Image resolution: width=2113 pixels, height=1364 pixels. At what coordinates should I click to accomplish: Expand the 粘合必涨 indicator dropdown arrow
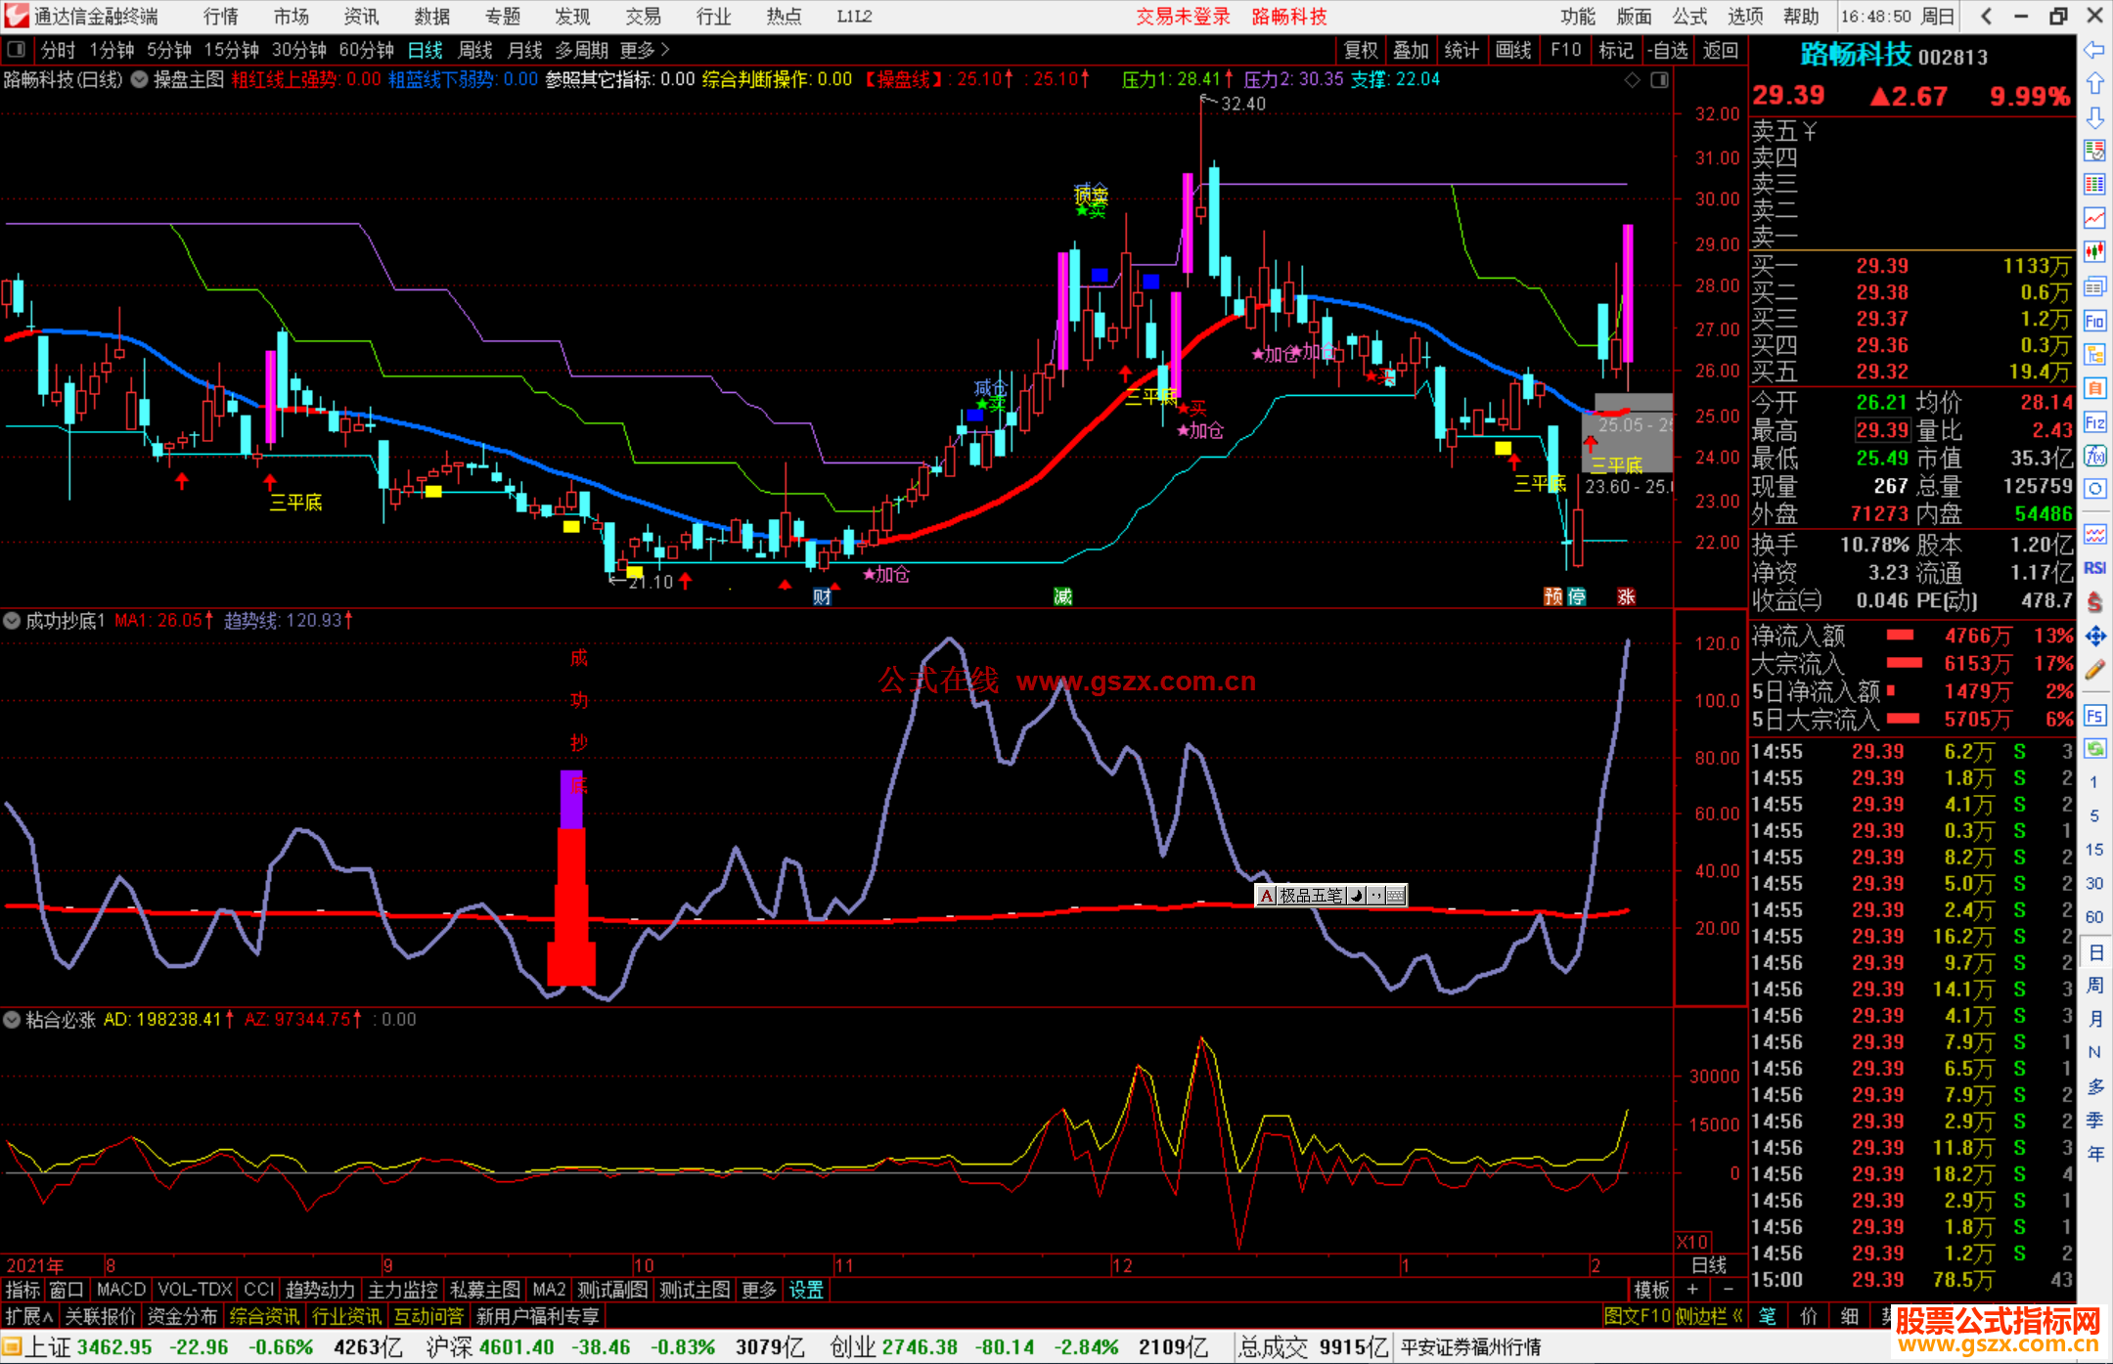coord(12,1020)
